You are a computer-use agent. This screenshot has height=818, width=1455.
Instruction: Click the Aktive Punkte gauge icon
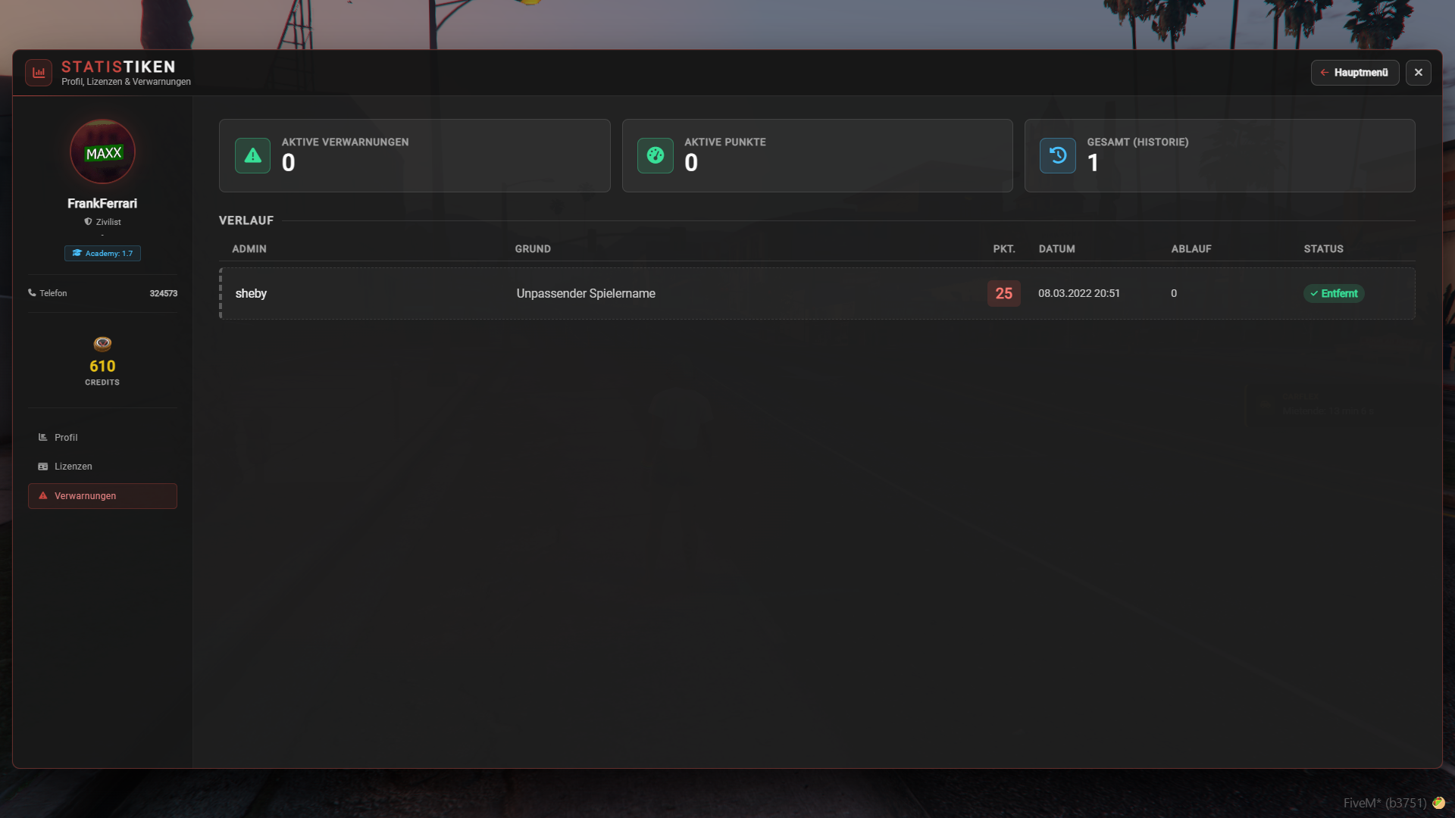[x=656, y=155]
